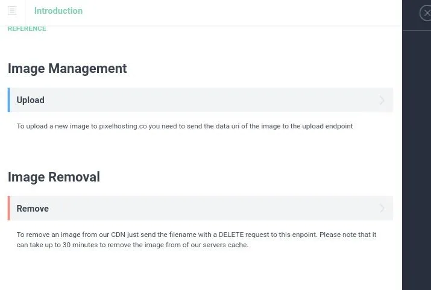Click the CDN word in removal description
This screenshot has height=290, width=431.
118,235
